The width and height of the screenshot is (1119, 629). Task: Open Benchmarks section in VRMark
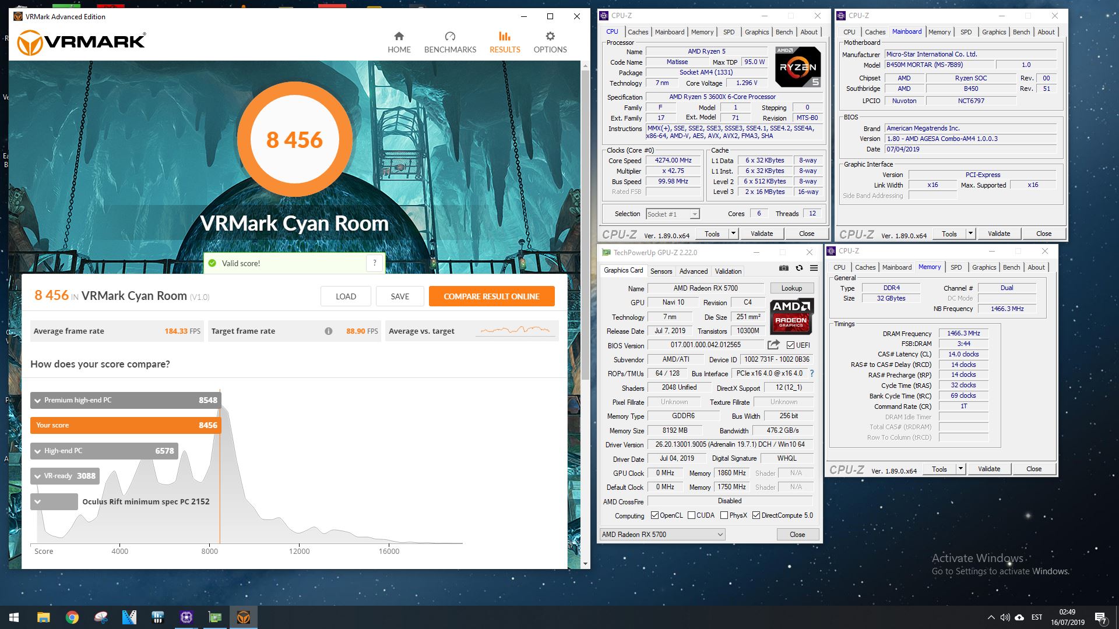[450, 43]
